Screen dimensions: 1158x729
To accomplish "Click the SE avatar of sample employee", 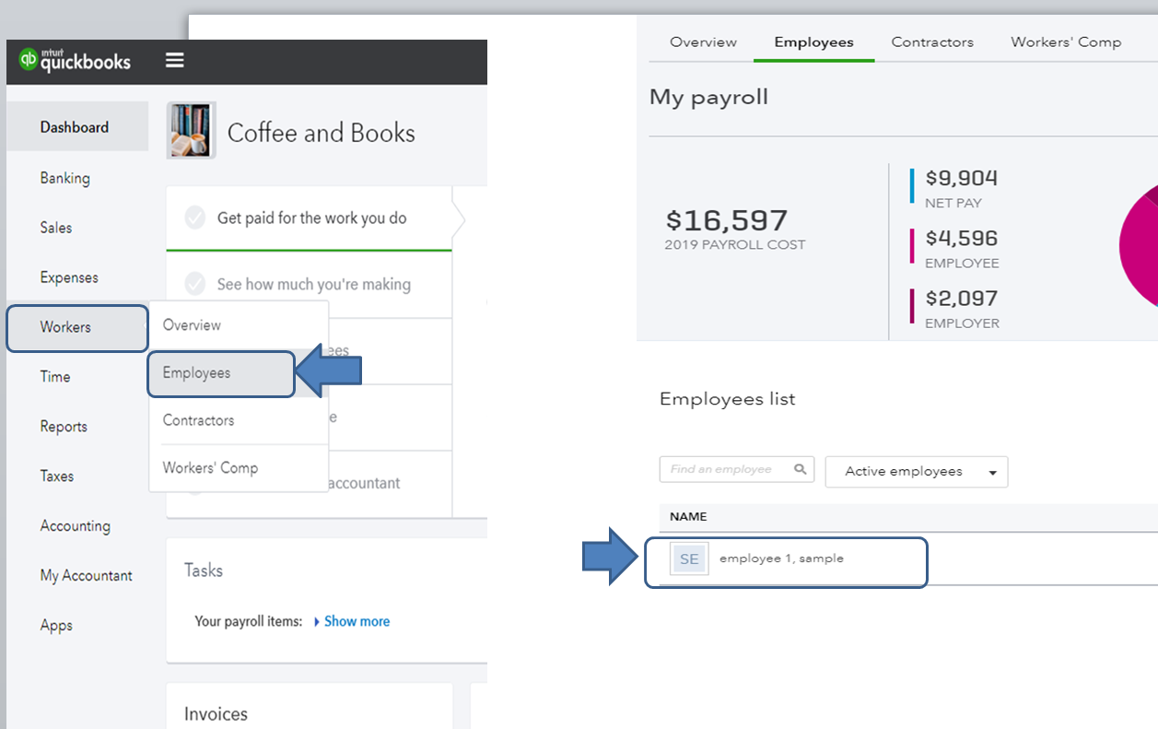I will 689,559.
